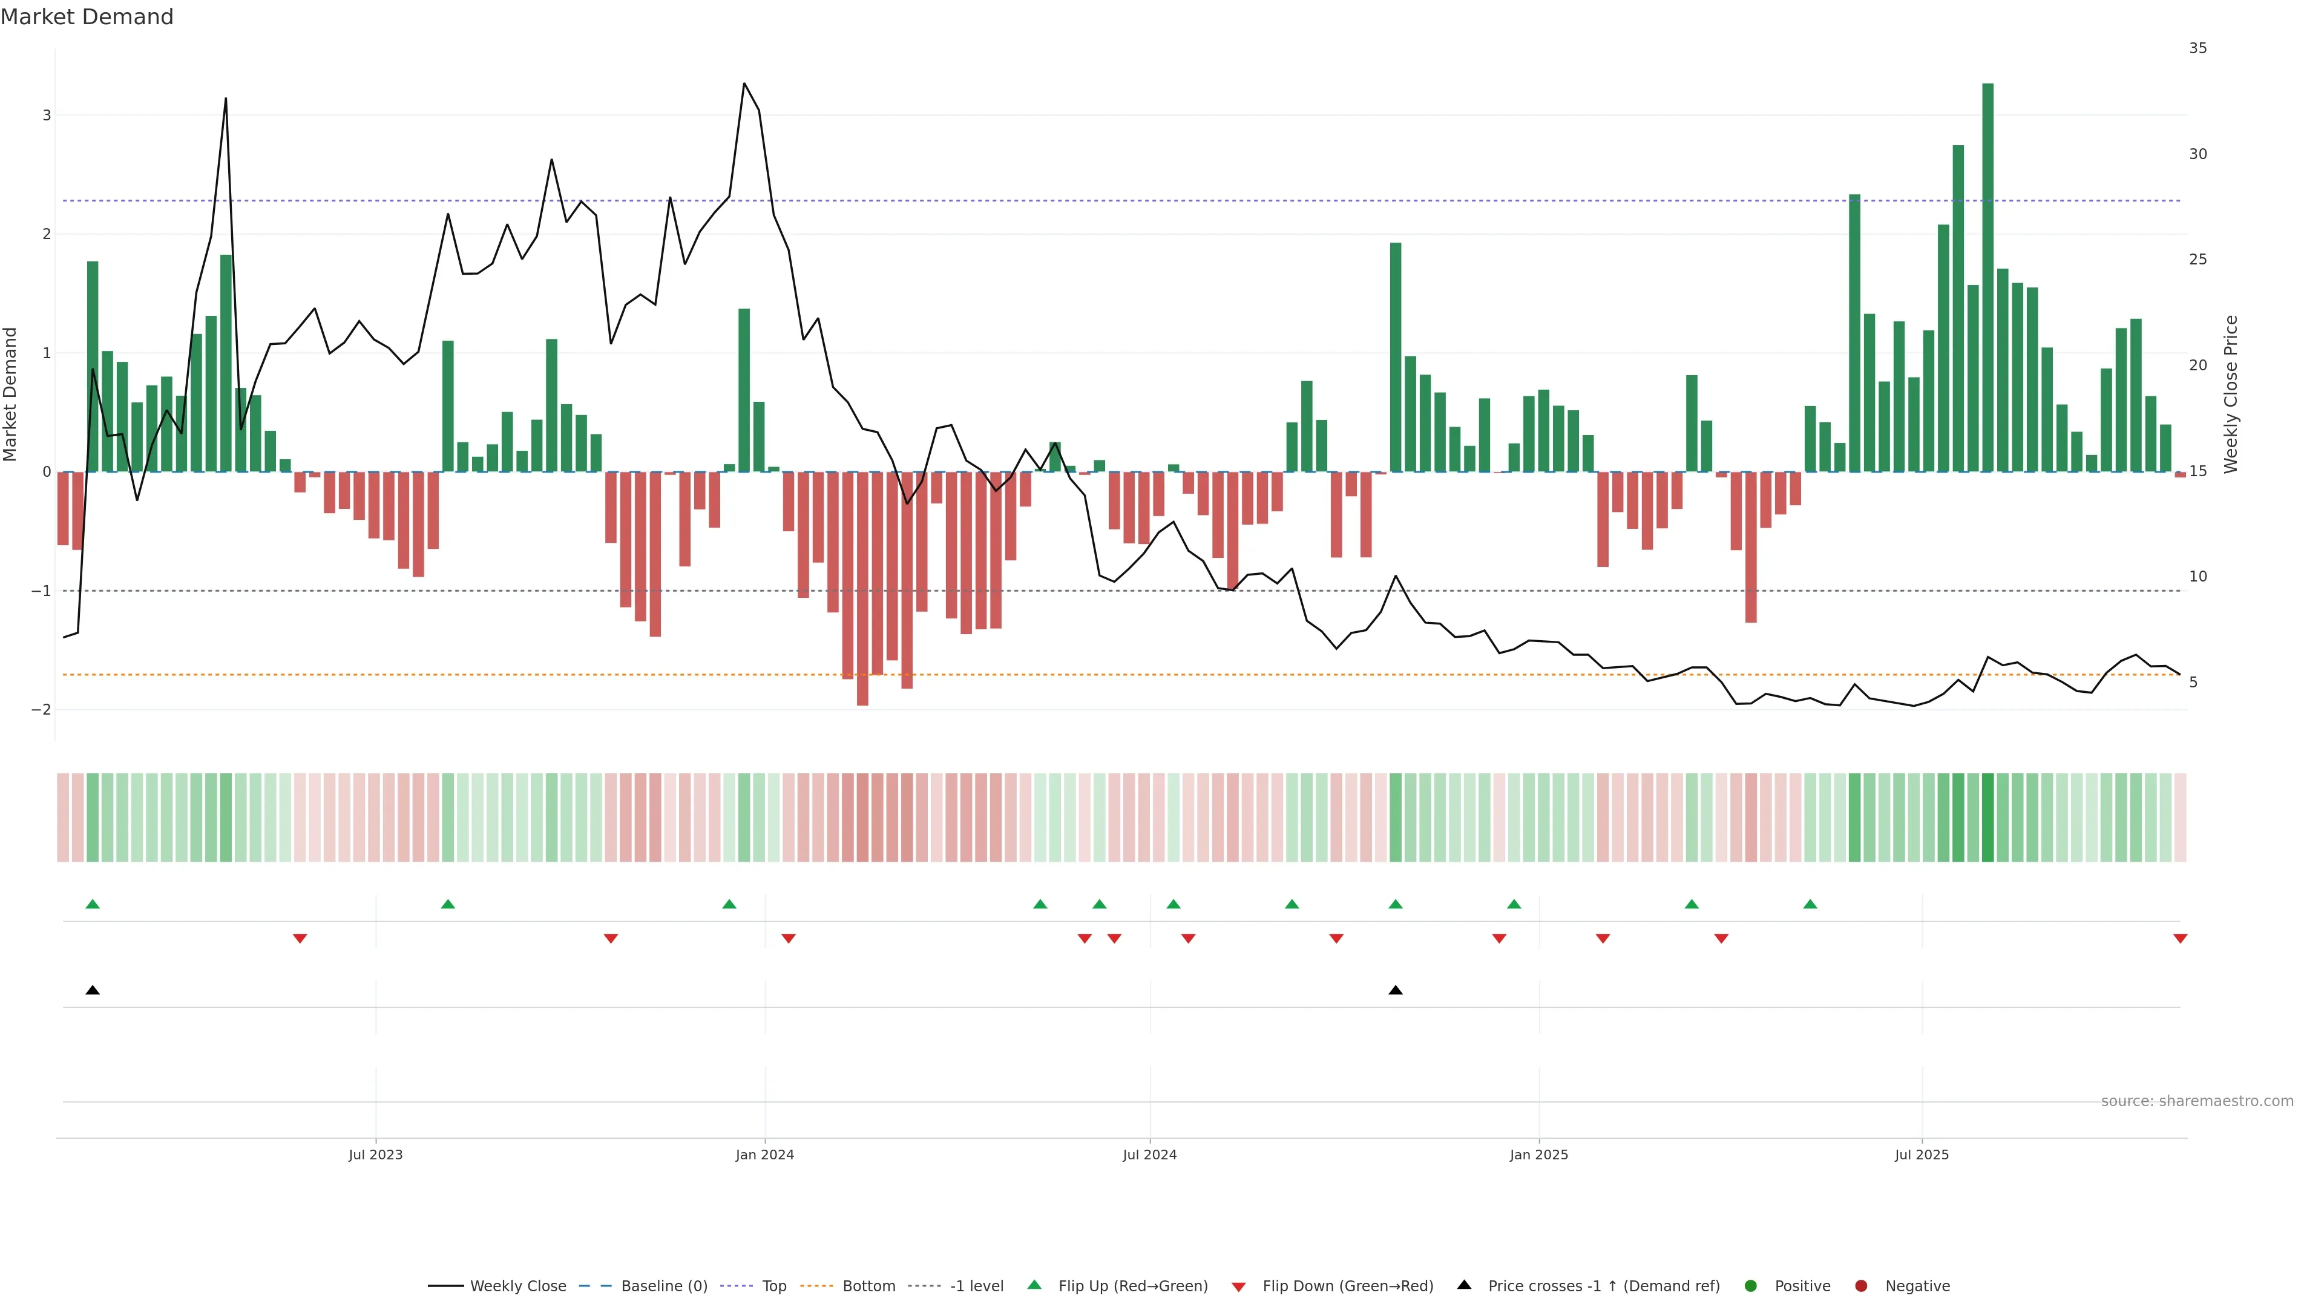Screen dimensions: 2324x1307
Task: Click the black Price crosses -1 legend triangle
Action: coord(1464,1285)
